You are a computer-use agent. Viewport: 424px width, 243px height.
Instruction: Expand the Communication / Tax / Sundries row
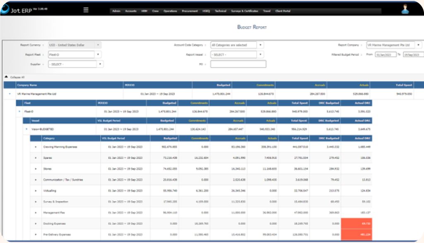coord(36,180)
